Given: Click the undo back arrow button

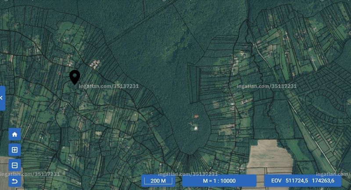Looking at the screenshot, I should [x=14, y=181].
